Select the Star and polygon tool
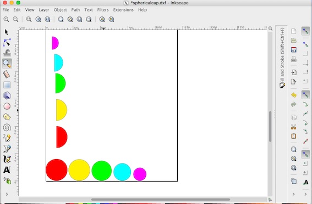 pyautogui.click(x=7, y=117)
